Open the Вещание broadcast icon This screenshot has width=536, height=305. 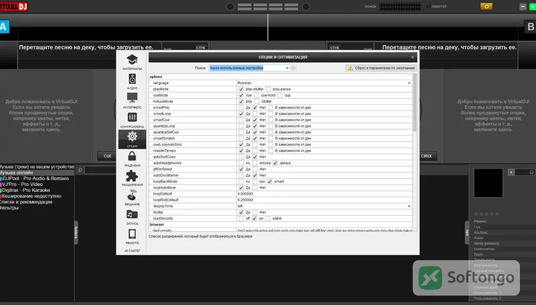(132, 197)
